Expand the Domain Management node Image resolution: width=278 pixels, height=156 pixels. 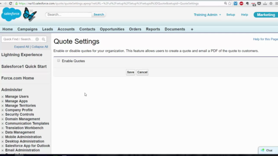tap(3, 119)
